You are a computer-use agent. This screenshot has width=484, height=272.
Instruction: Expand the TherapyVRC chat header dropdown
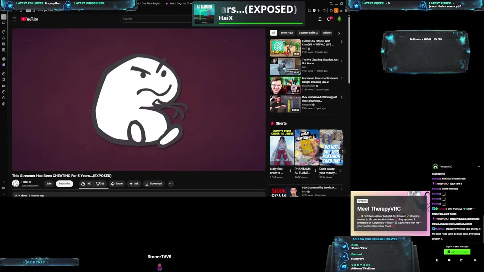point(479,167)
